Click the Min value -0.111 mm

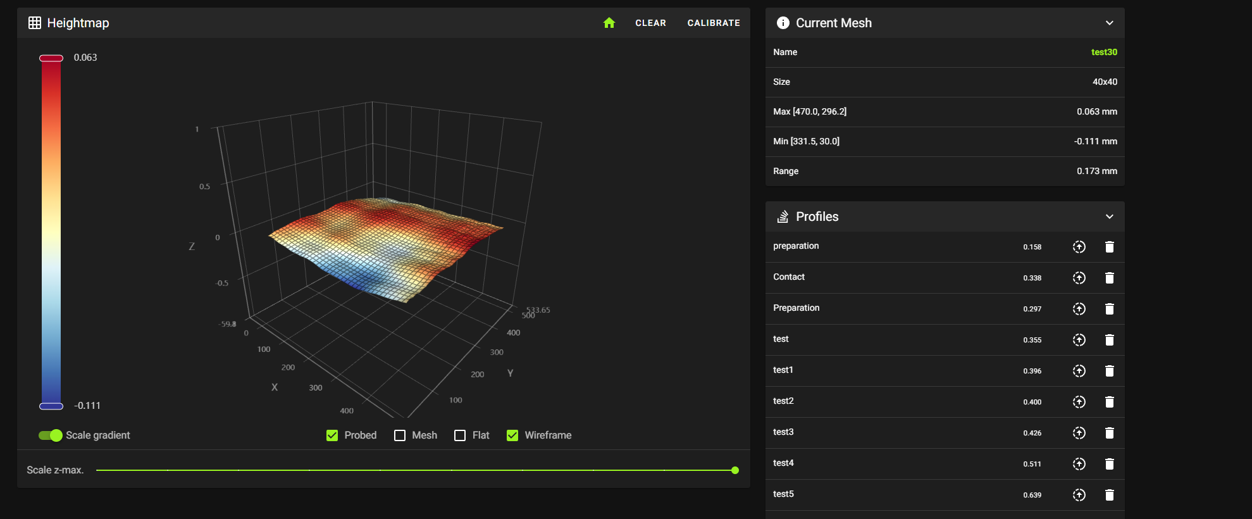click(1096, 141)
